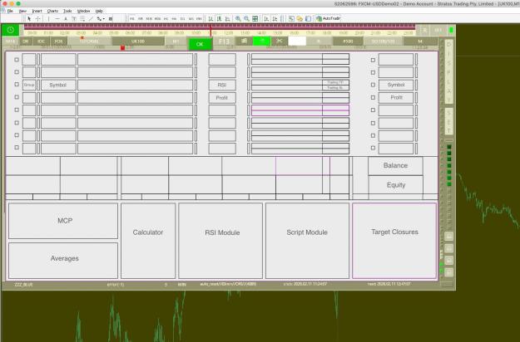Tick topmost checkbox in the left column
Image resolution: width=520 pixels, height=342 pixels.
[x=17, y=60]
